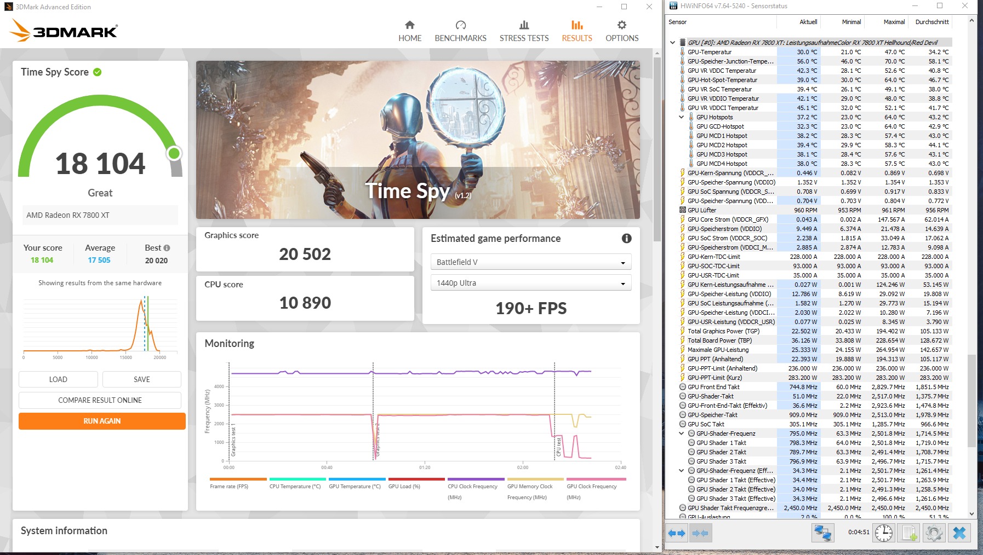Open HWiNFO sensor settings gear

coord(934,533)
